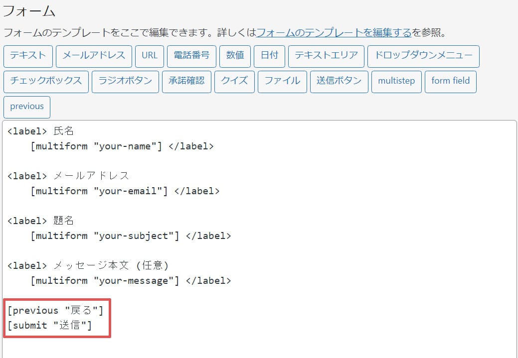
Task: Insert a クイズ (quiz) form tag
Action: coord(234,81)
